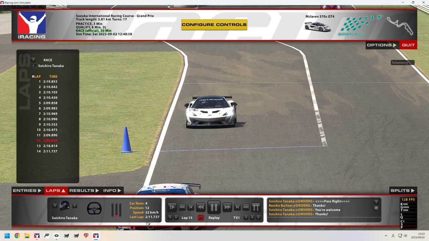Open the RESULTS tab

84,190
